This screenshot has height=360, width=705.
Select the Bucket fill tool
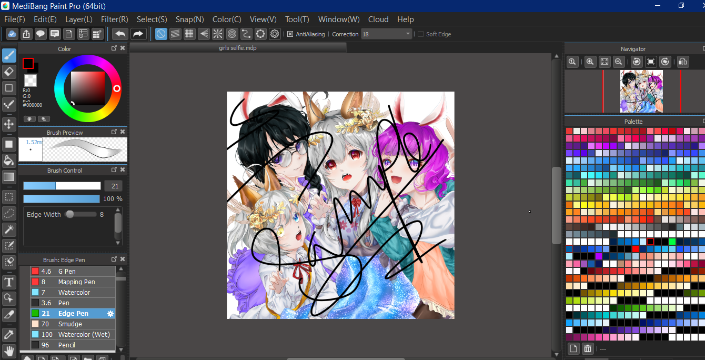(x=8, y=161)
